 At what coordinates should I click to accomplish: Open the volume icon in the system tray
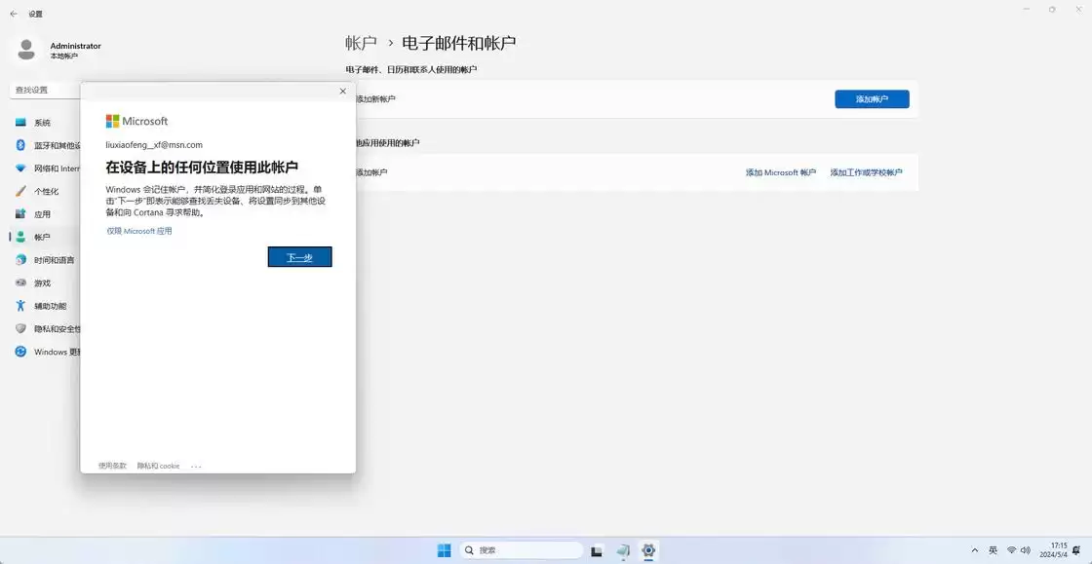[1024, 549]
